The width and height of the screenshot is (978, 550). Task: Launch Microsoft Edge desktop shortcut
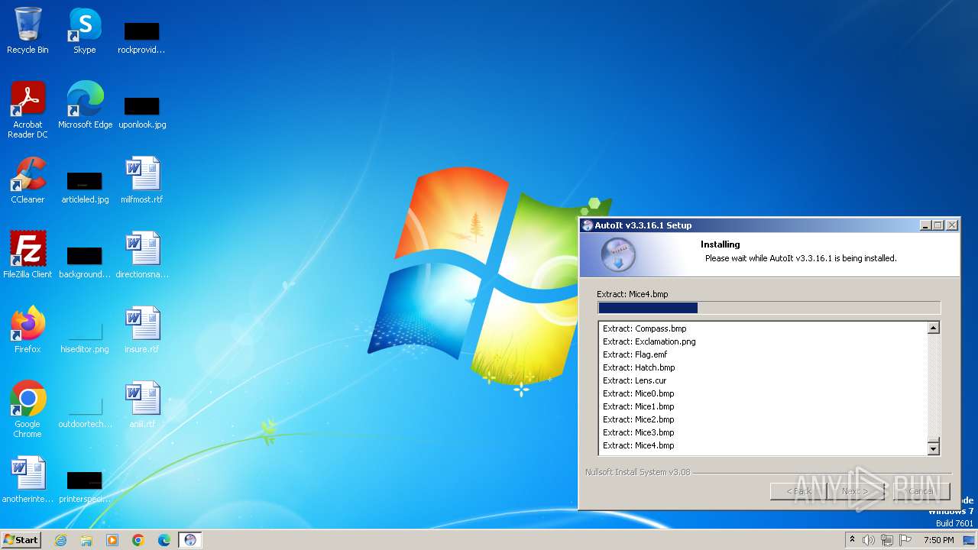click(x=85, y=105)
